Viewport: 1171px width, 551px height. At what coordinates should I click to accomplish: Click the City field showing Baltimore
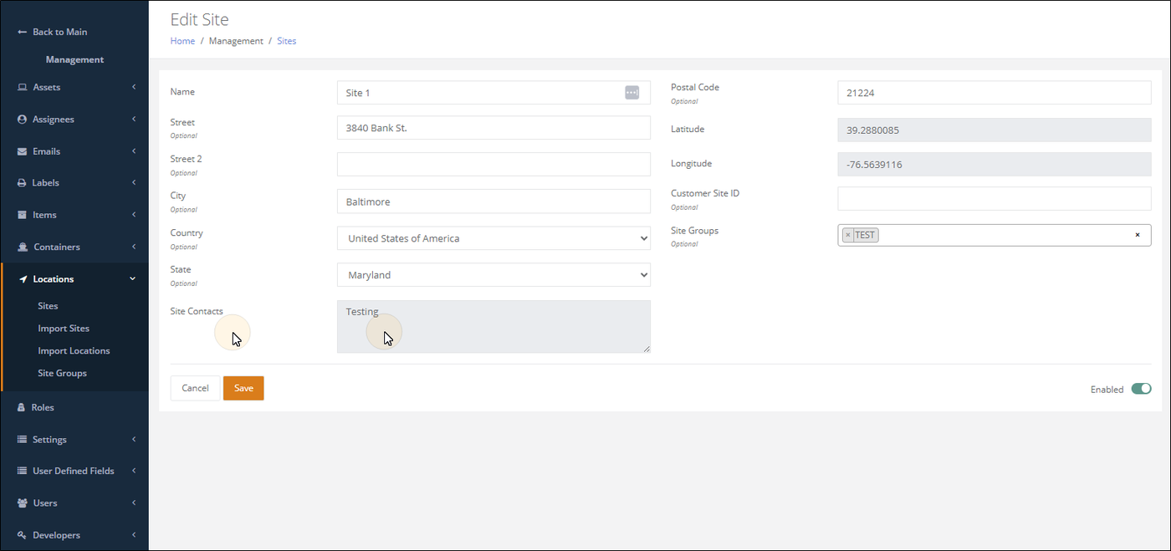[493, 202]
